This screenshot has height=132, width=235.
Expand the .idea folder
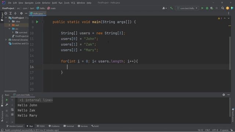pos(9,21)
